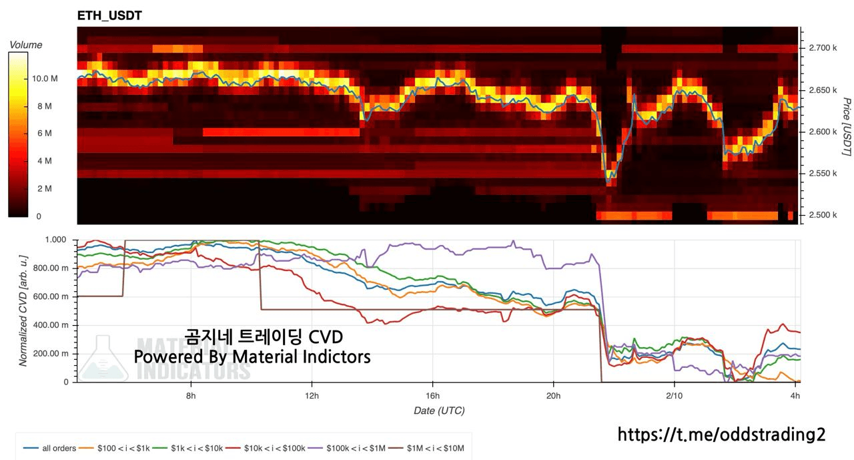The width and height of the screenshot is (854, 460).
Task: Click the 2/10 date axis tick
Action: coord(674,395)
